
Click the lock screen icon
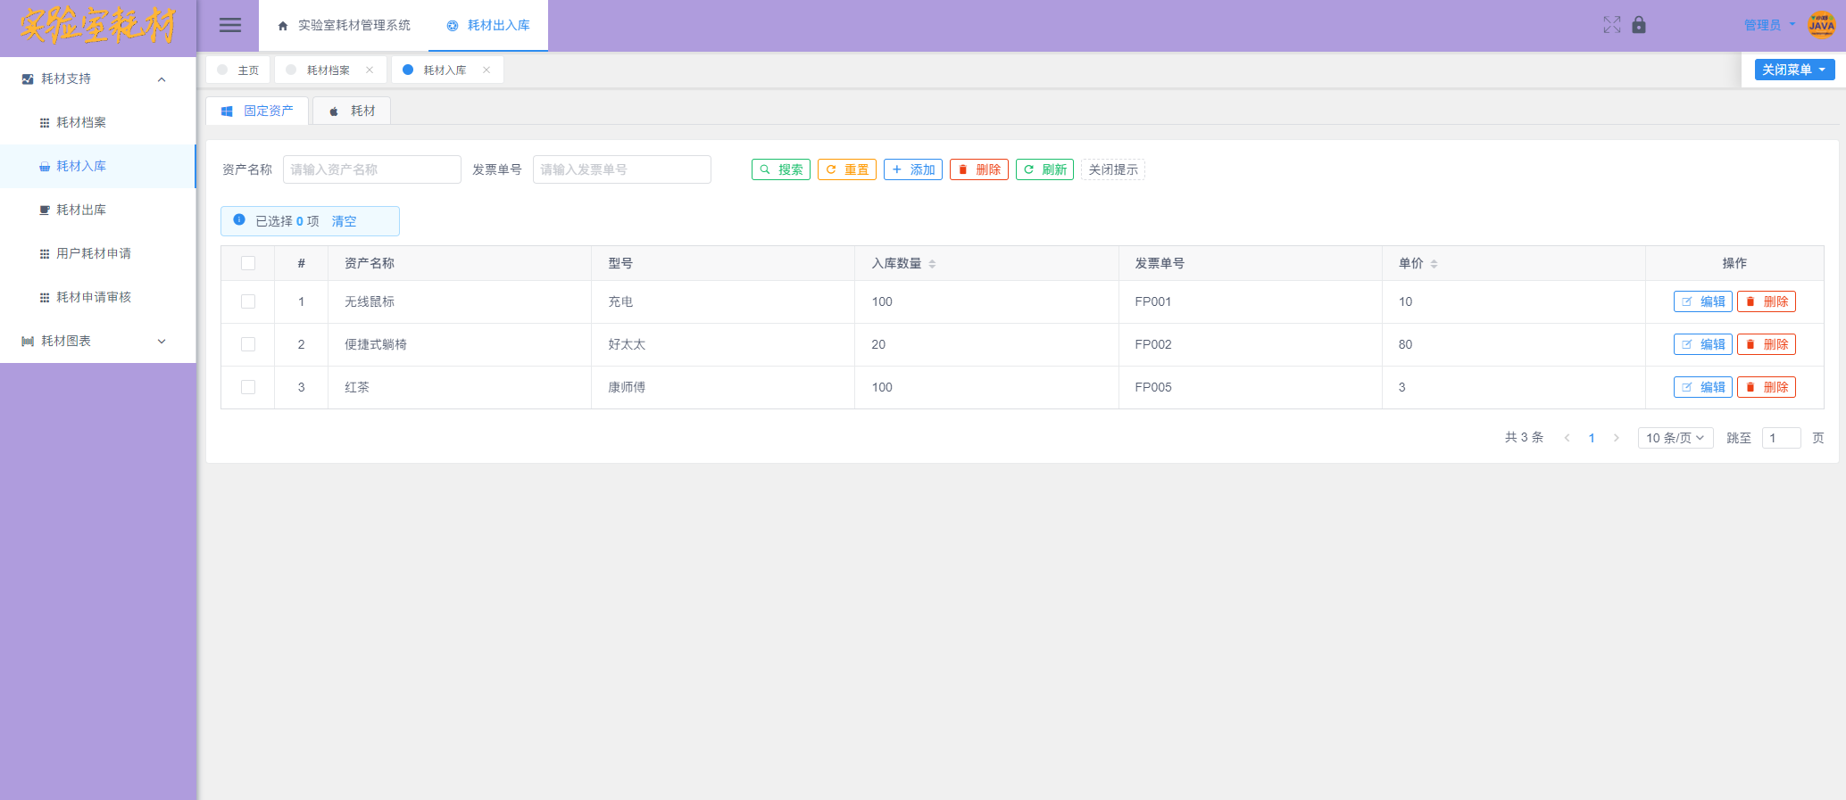click(1639, 25)
